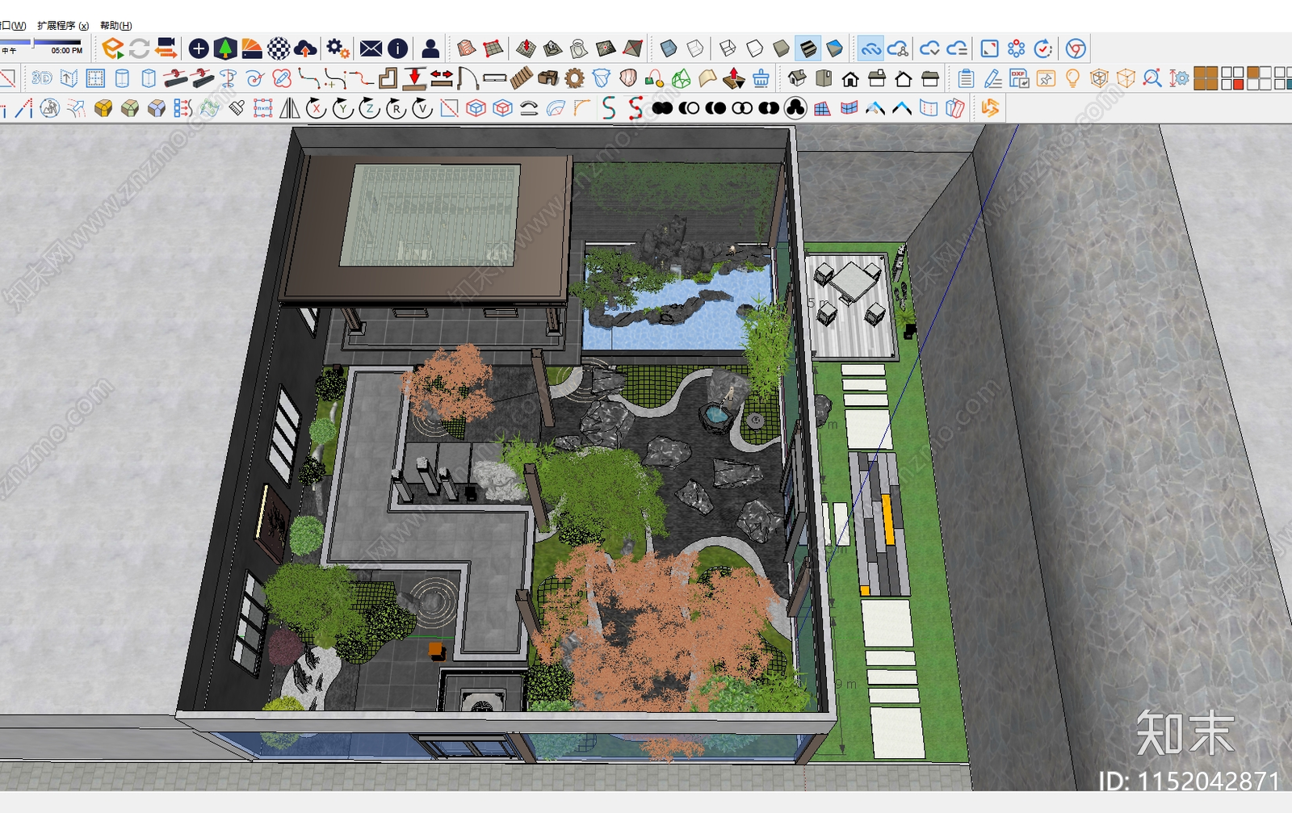Image resolution: width=1292 pixels, height=813 pixels.
Task: Click the account person icon
Action: 430,48
